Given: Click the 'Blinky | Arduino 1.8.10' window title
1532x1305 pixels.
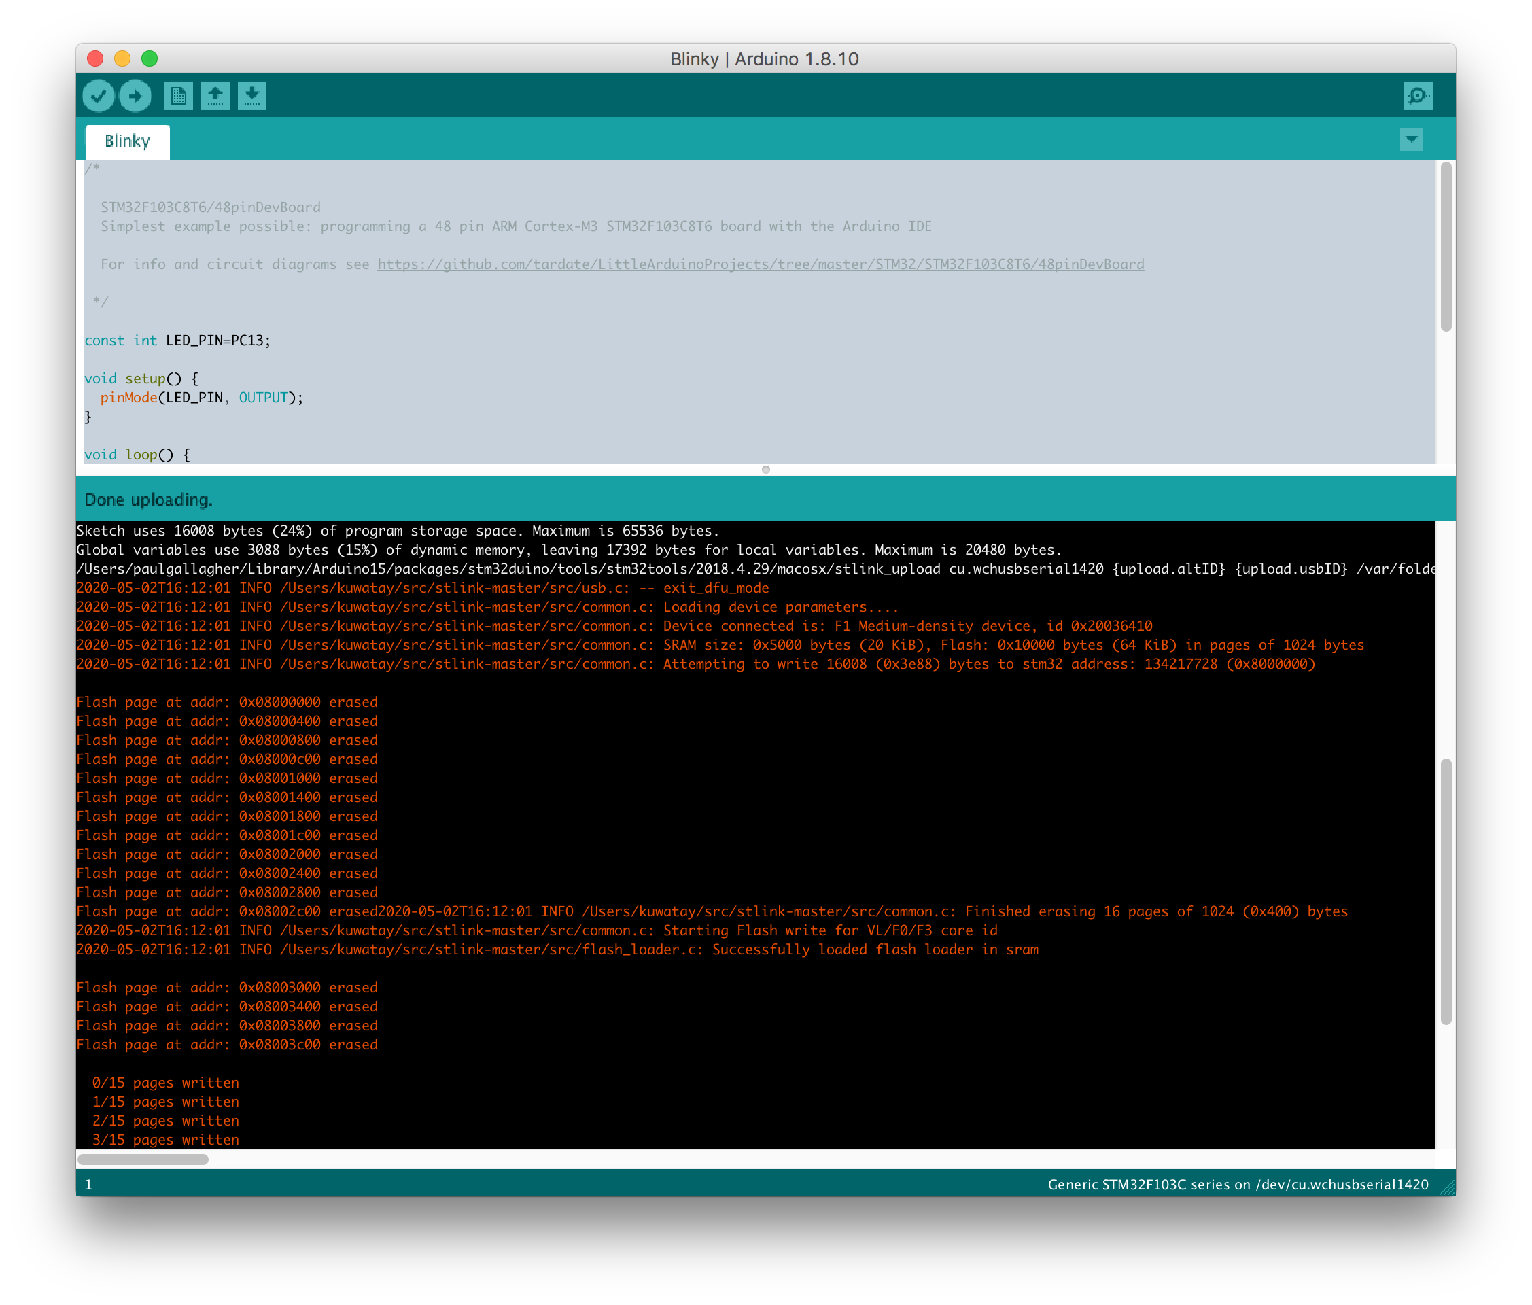Looking at the screenshot, I should coord(765,59).
